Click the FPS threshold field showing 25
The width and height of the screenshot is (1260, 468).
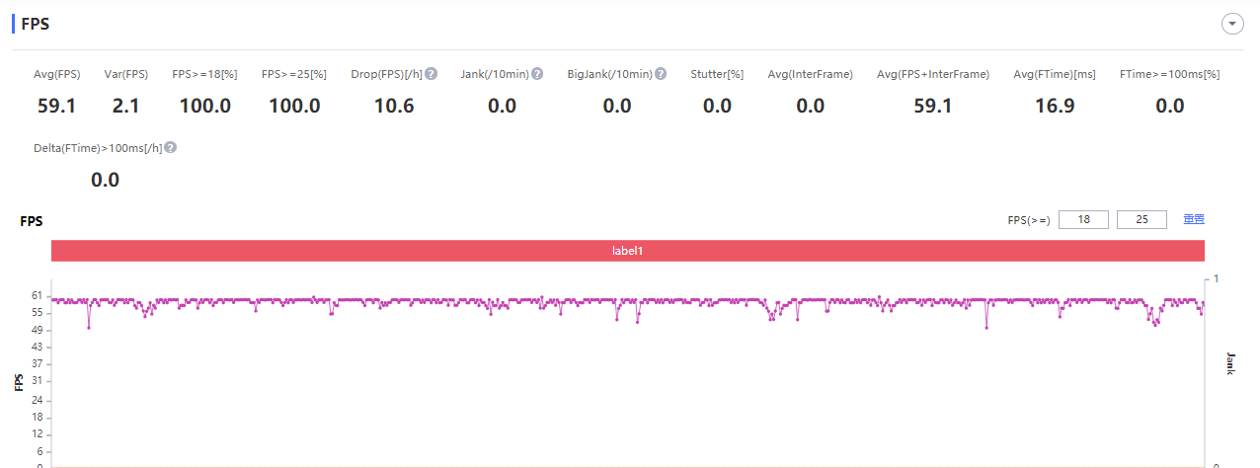(x=1142, y=220)
